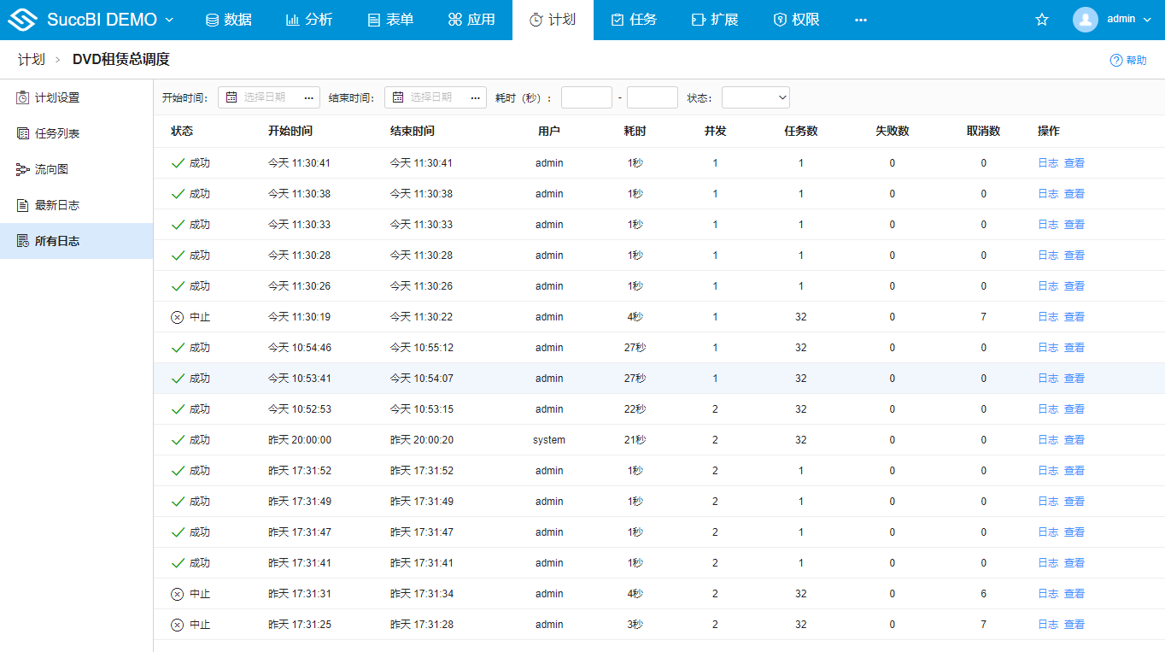Select 计划设置 in the sidebar
Viewport: 1165px width, 652px height.
(57, 97)
